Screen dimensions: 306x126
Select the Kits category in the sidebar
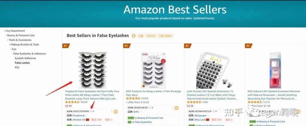pyautogui.click(x=17, y=67)
